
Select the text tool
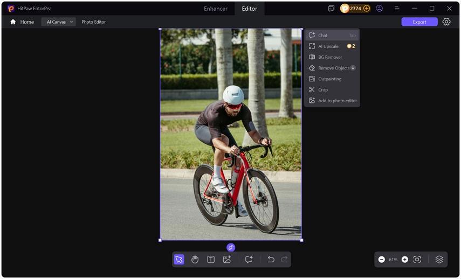point(211,260)
